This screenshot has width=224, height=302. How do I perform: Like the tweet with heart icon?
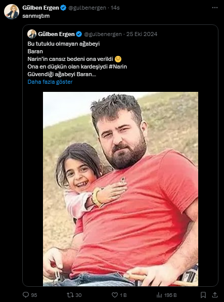coord(115,295)
